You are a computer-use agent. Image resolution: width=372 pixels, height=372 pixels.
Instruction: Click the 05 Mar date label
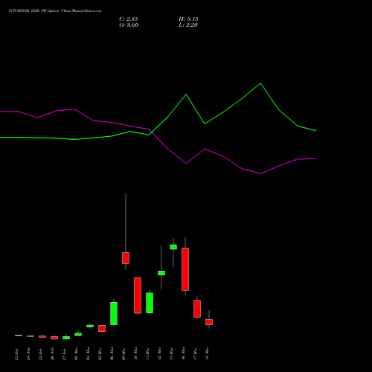pos(100,353)
